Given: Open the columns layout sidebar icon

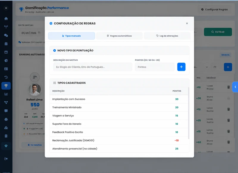Looking at the screenshot, I should [x=6, y=52].
